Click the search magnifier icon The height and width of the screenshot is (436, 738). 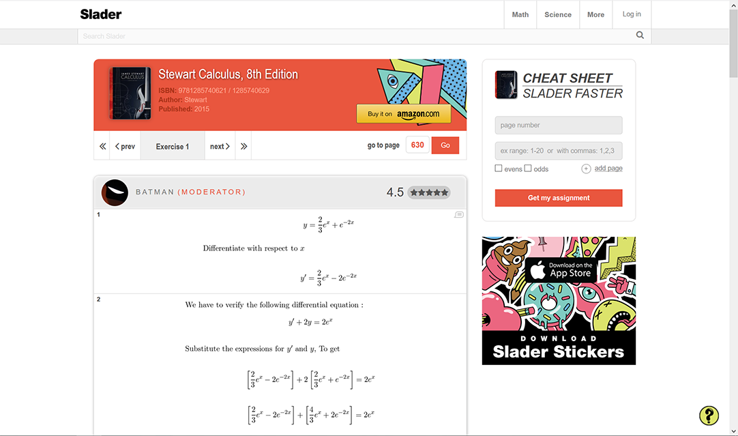(x=640, y=35)
